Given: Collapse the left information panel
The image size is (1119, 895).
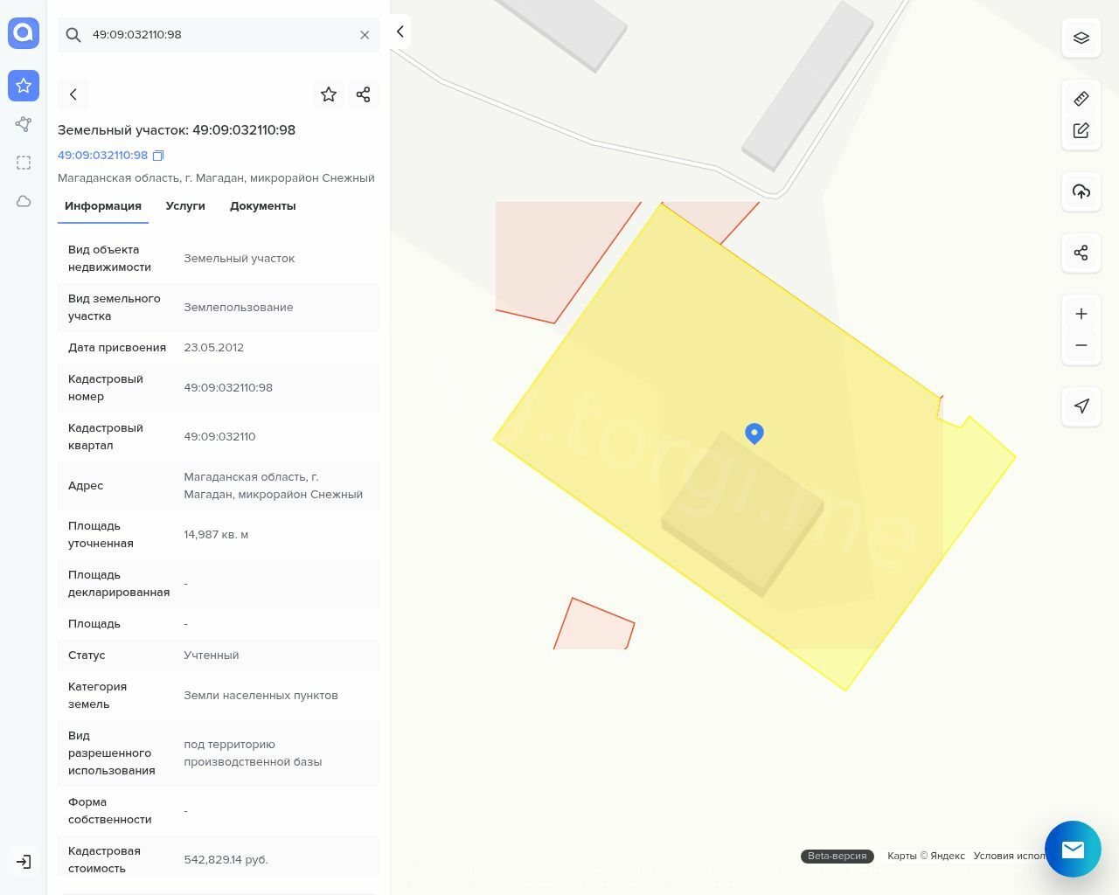Looking at the screenshot, I should 400,31.
